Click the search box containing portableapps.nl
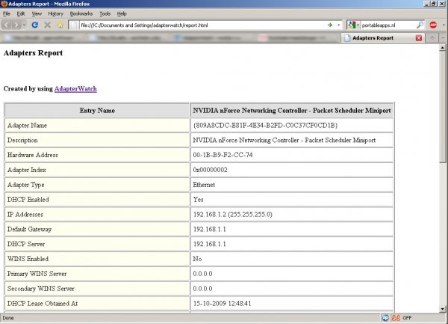The image size is (448, 324). point(387,25)
